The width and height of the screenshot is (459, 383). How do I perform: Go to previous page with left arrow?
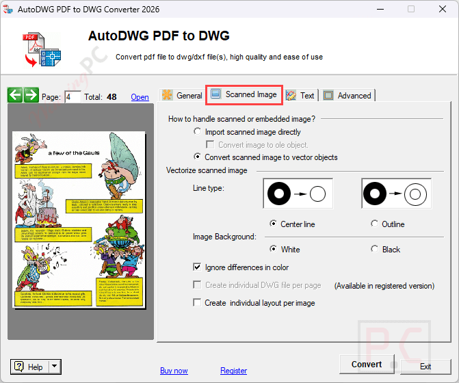pyautogui.click(x=15, y=95)
